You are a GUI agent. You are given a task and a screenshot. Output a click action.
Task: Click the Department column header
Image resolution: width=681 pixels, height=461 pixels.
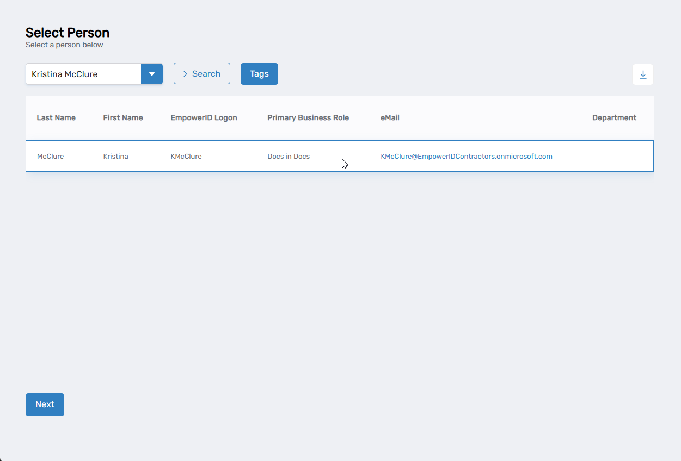[x=614, y=118]
